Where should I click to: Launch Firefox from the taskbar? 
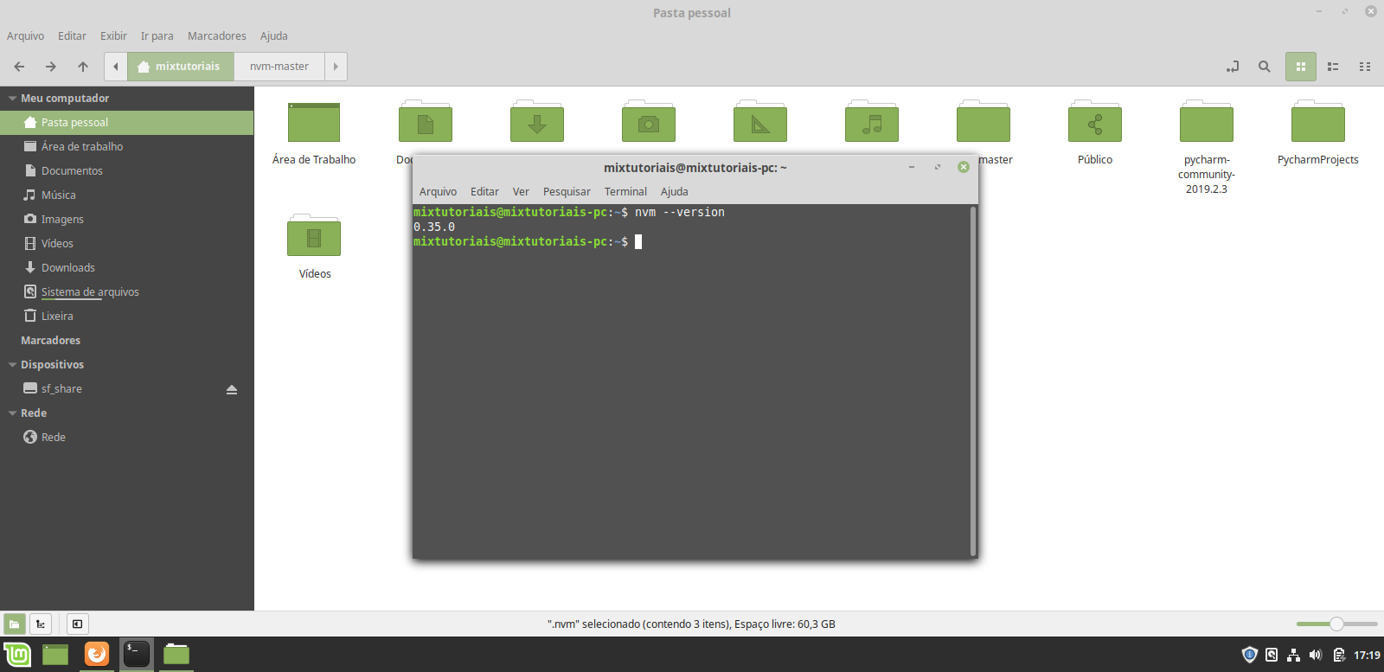pos(97,655)
